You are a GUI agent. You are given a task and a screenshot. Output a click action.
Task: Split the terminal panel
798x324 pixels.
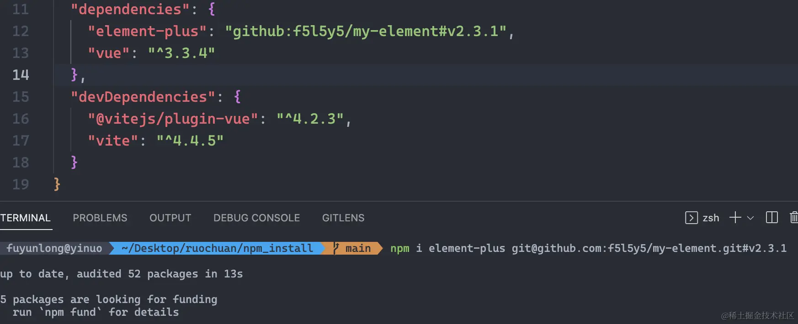pyautogui.click(x=771, y=218)
